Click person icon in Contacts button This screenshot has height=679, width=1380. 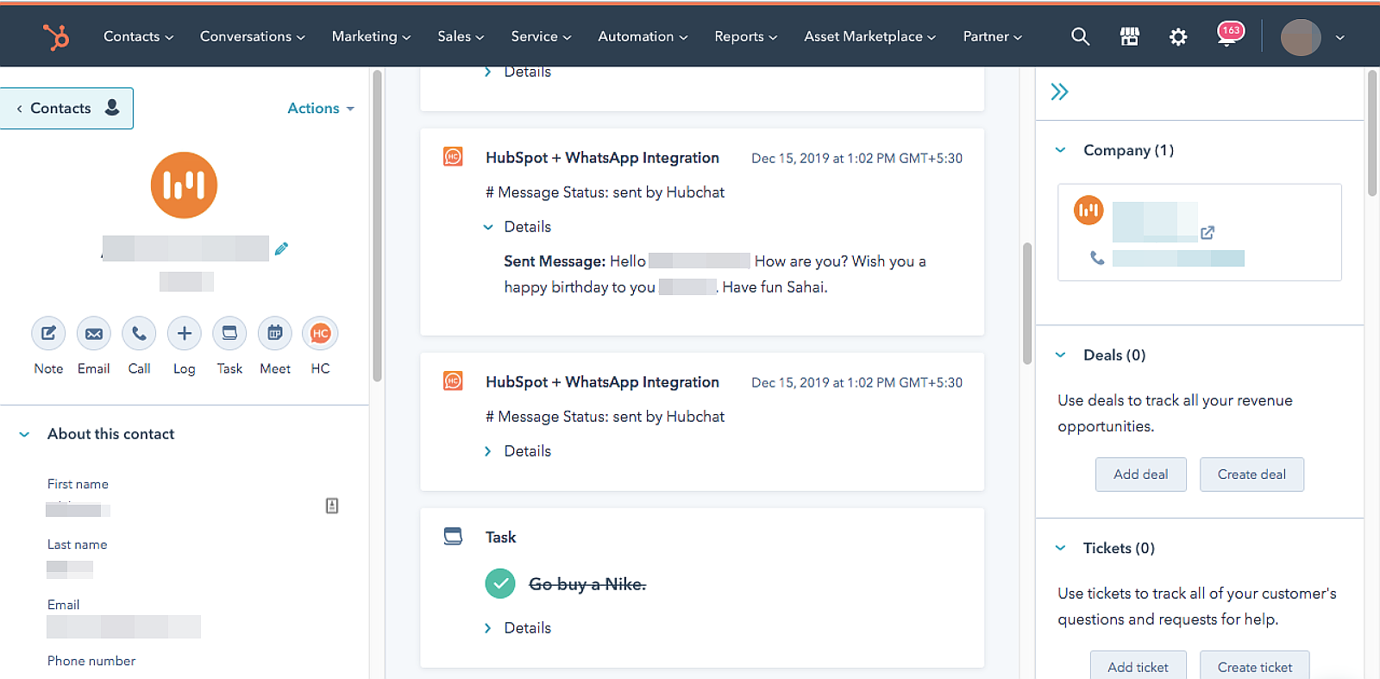[x=112, y=107]
